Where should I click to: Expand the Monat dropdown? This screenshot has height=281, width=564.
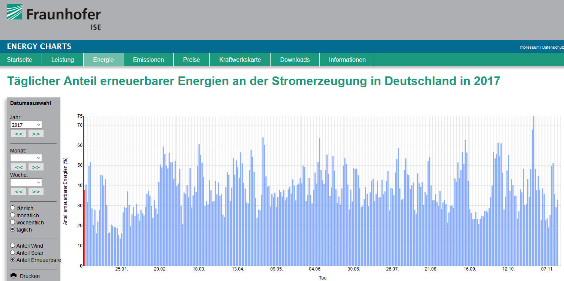26,158
